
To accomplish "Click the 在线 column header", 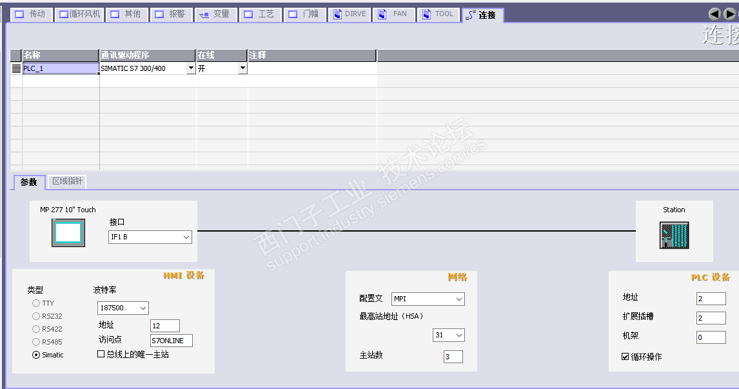I will 222,55.
